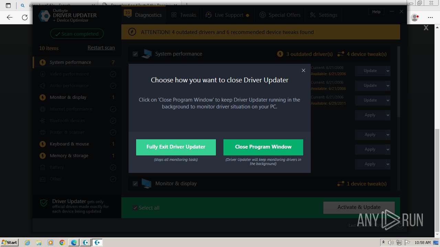Select Video performance in sidebar
The image size is (440, 247).
click(x=77, y=74)
